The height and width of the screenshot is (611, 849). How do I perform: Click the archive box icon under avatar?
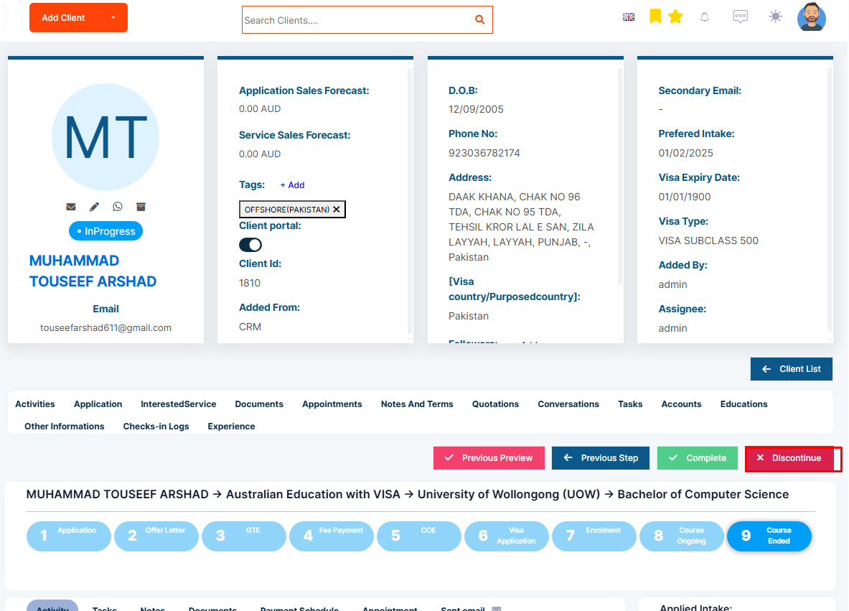(x=141, y=206)
